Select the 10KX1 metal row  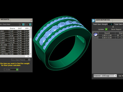(x=15, y=47)
